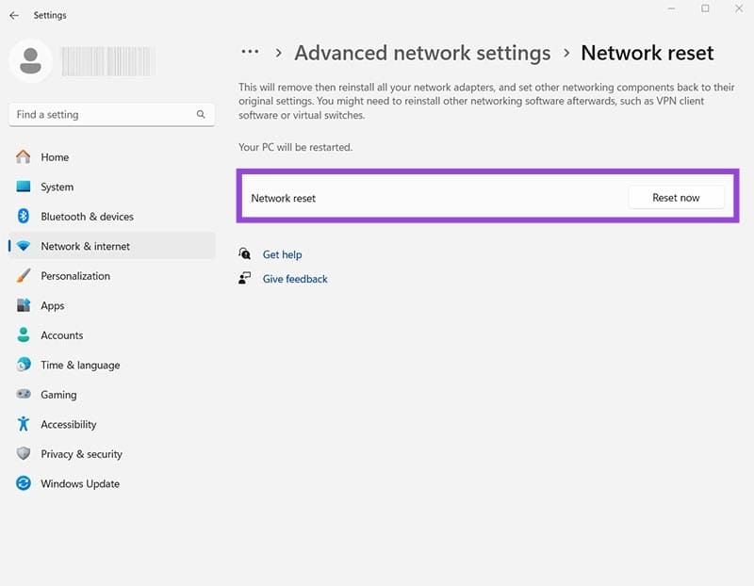Open the Get help link
Screen dimensions: 754x586
pyautogui.click(x=282, y=254)
